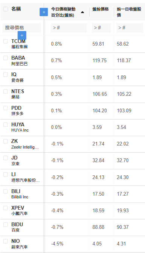Click the 名稱 column header
The width and height of the screenshot is (145, 253).
(x=16, y=9)
